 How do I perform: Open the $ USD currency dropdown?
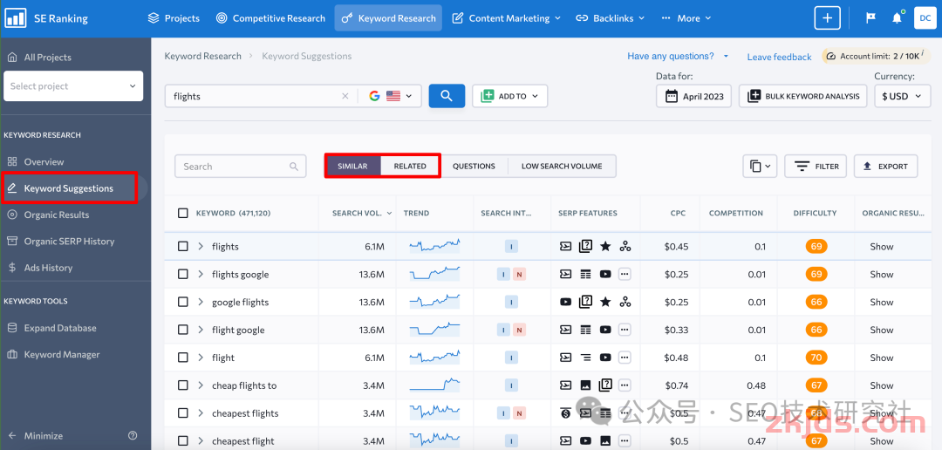tap(903, 96)
